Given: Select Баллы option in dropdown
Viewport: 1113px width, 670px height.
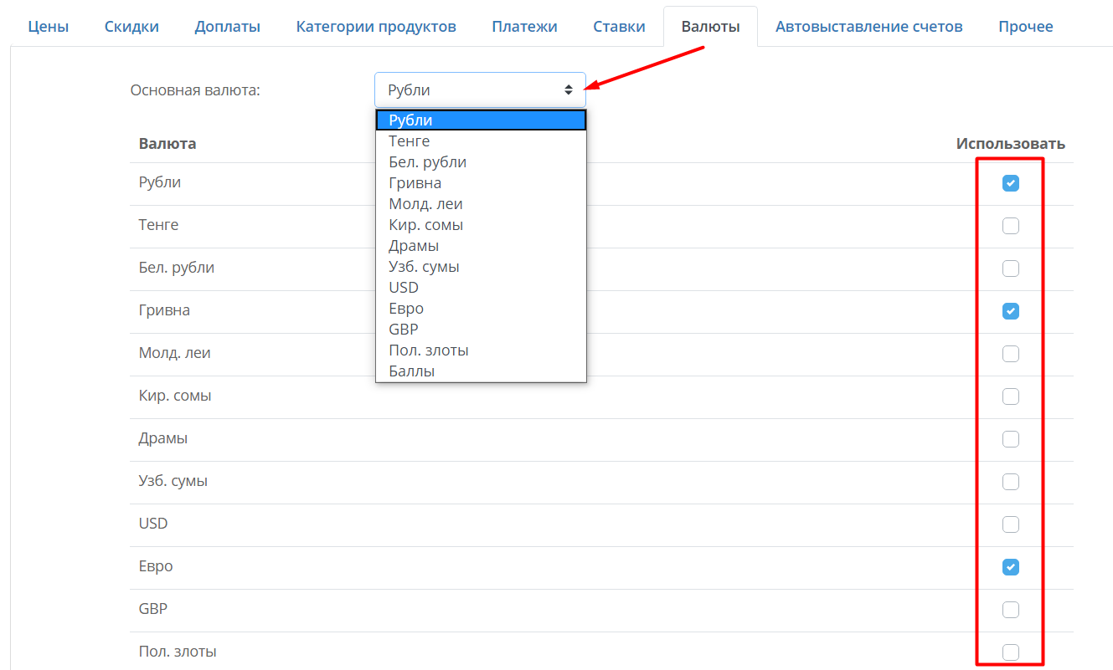Looking at the screenshot, I should [481, 371].
